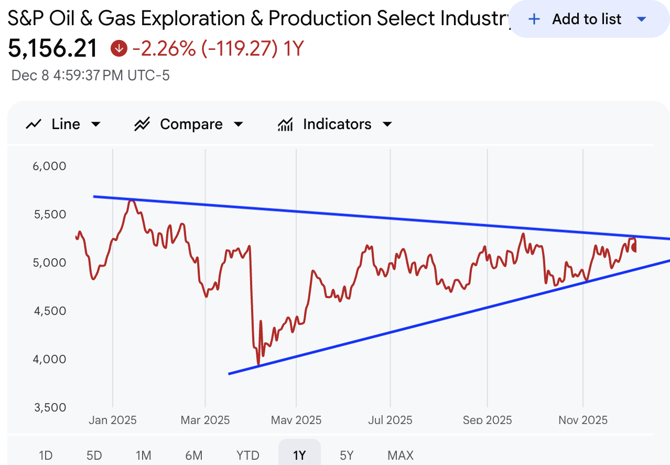Open the Compare dropdown arrow
Viewport: 670px width, 465px height.
(239, 124)
